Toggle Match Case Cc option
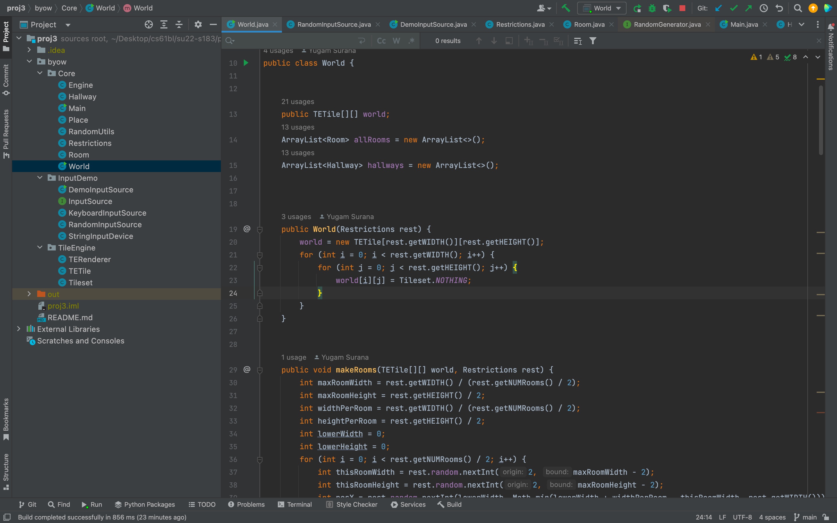The height and width of the screenshot is (523, 837). [381, 41]
